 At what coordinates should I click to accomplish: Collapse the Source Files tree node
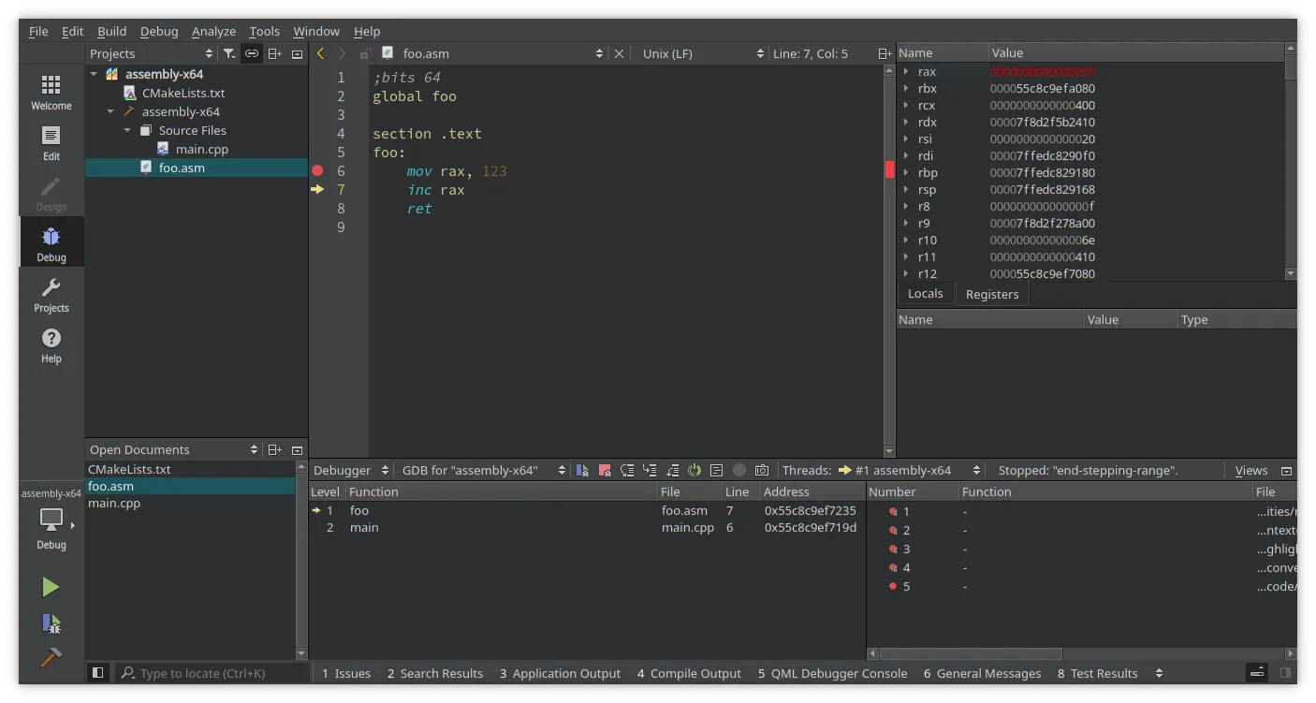128,131
